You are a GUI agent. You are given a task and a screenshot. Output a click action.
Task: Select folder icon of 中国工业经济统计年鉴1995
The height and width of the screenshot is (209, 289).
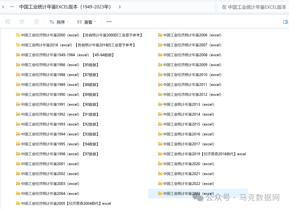click(18, 144)
